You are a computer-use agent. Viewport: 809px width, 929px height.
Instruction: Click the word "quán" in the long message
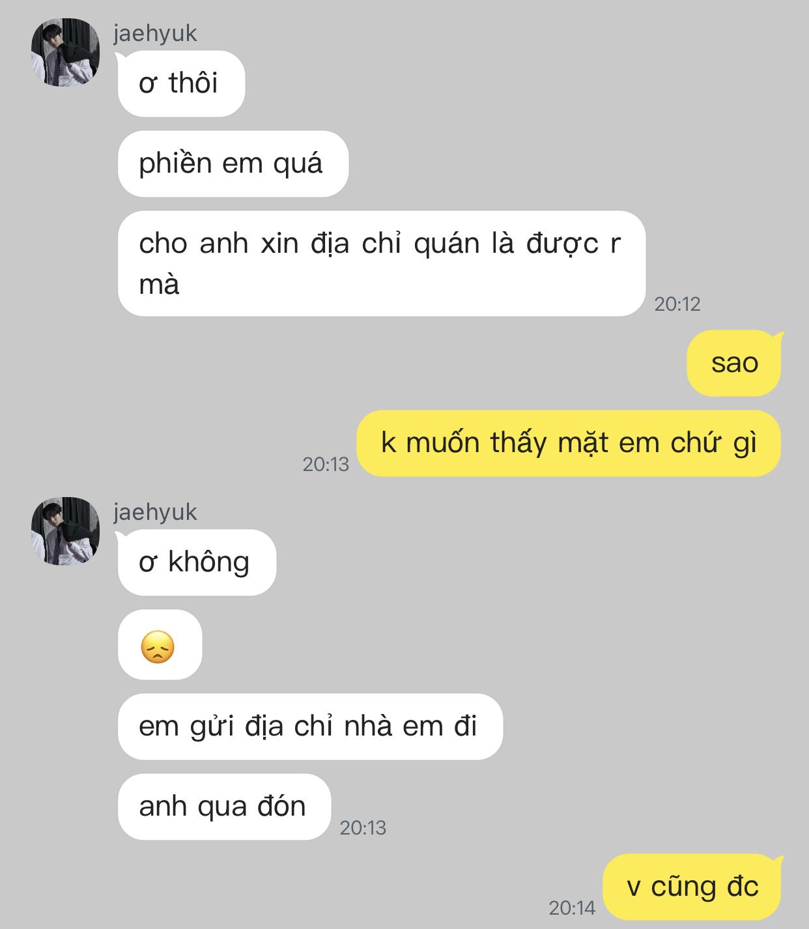click(447, 244)
